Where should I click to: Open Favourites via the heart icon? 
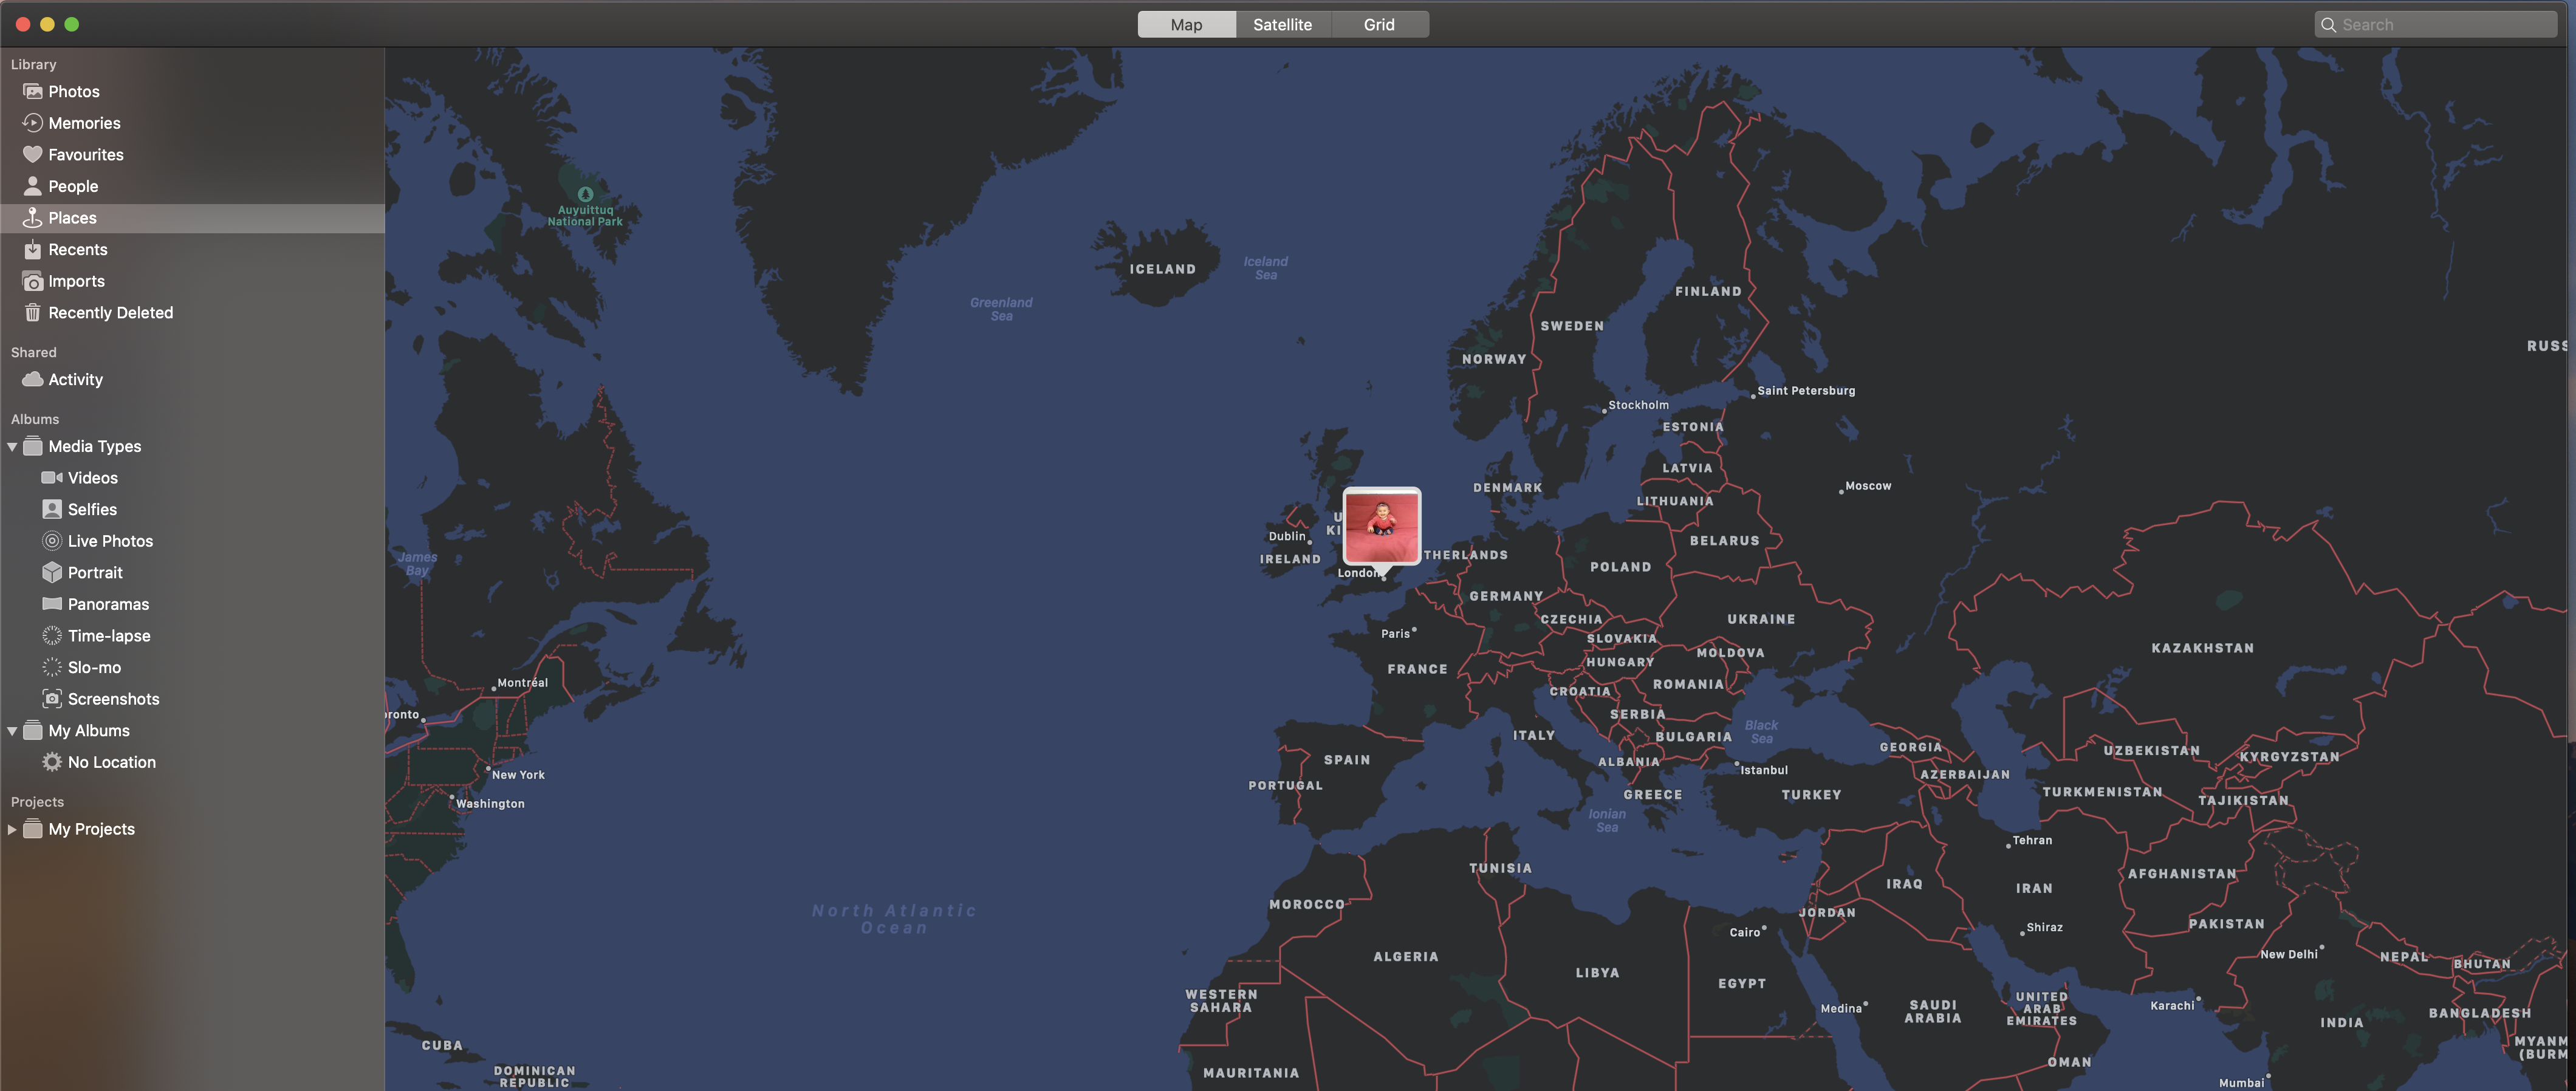32,154
